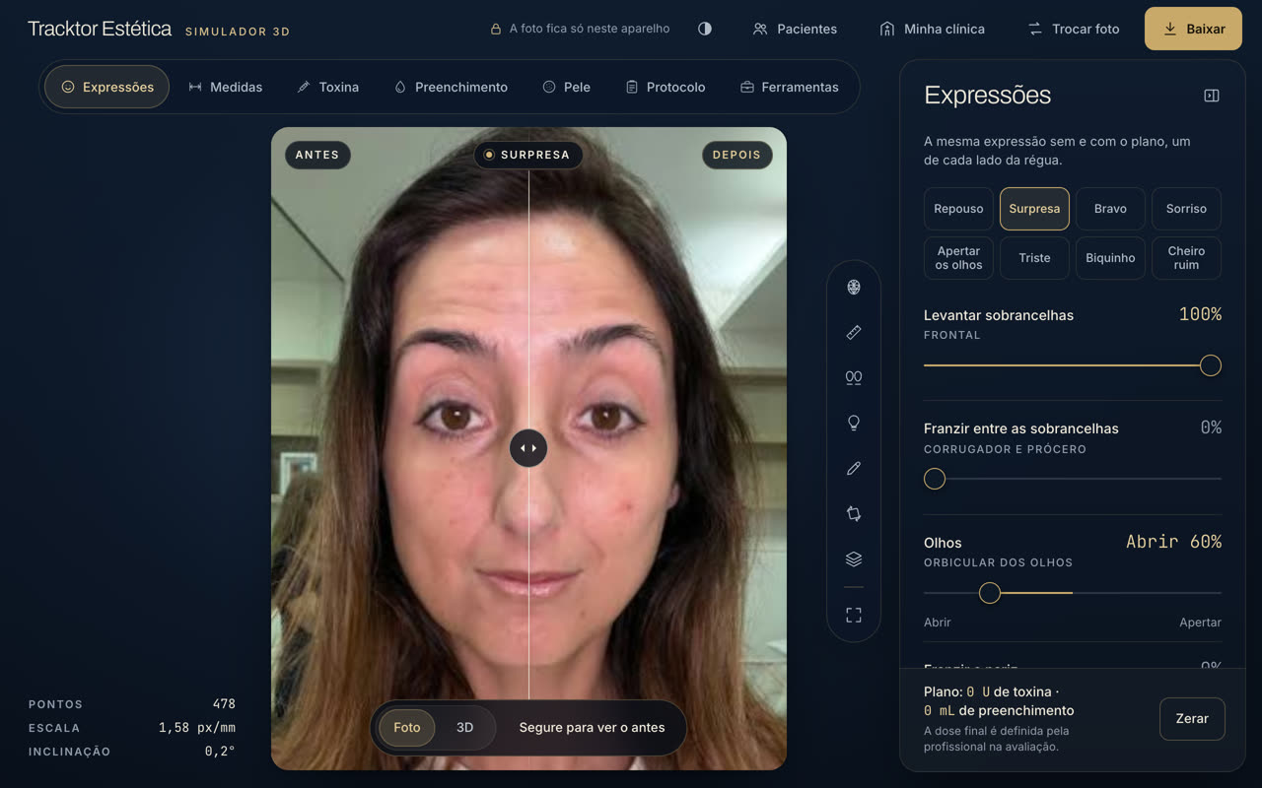Open the layers stack icon
The image size is (1262, 788).
coord(854,559)
